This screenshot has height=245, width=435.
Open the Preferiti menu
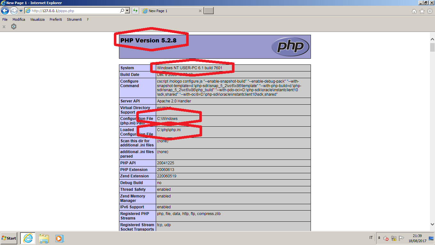(x=56, y=19)
